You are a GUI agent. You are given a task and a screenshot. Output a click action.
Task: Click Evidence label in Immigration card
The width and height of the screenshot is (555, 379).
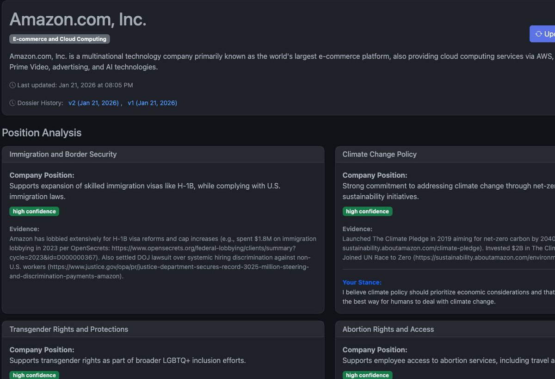(25, 229)
